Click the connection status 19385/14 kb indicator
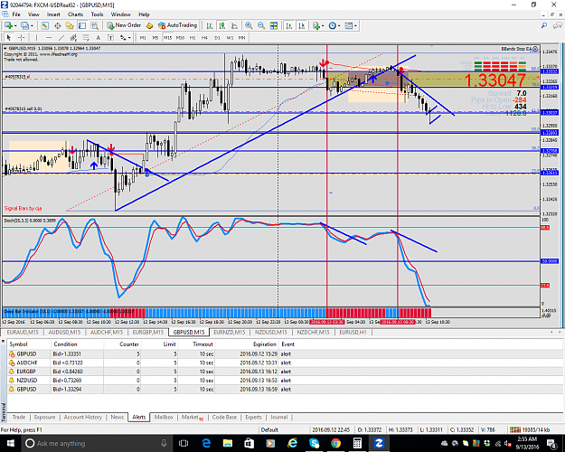The width and height of the screenshot is (565, 452). click(530, 429)
